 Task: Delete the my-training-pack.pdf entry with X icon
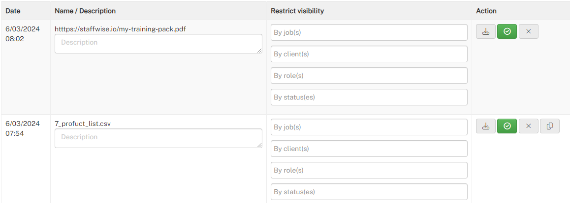click(x=529, y=31)
